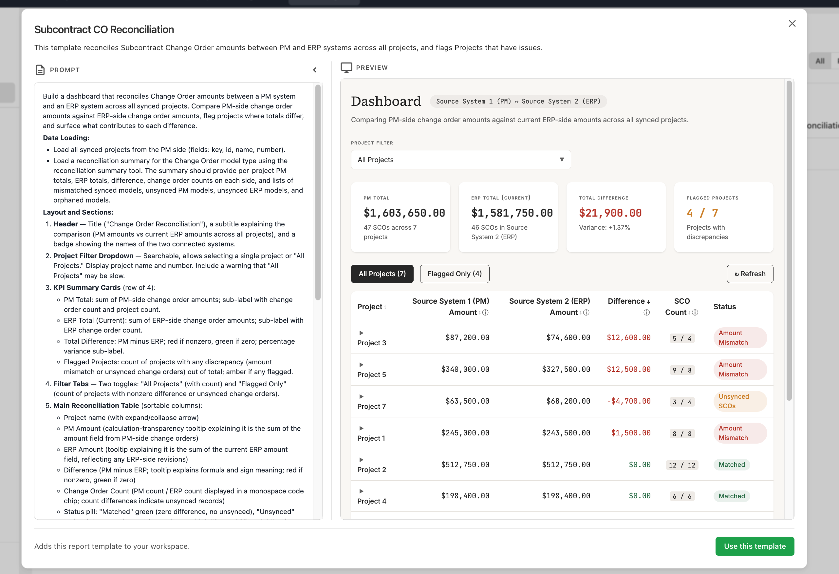This screenshot has height=574, width=839.
Task: Click the $243,500.00 ERP amount cell
Action: (x=566, y=433)
